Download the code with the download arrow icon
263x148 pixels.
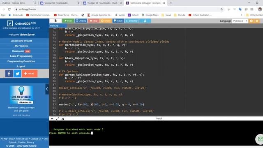[x=145, y=21]
